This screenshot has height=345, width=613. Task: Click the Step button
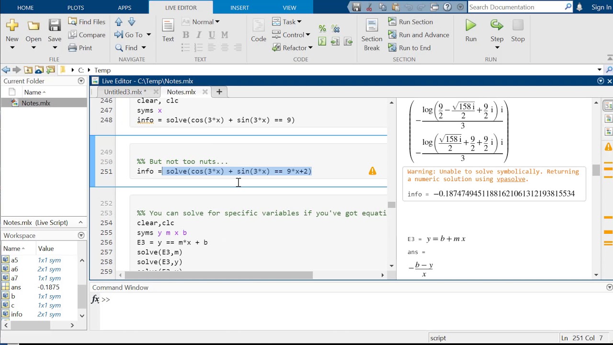(497, 31)
